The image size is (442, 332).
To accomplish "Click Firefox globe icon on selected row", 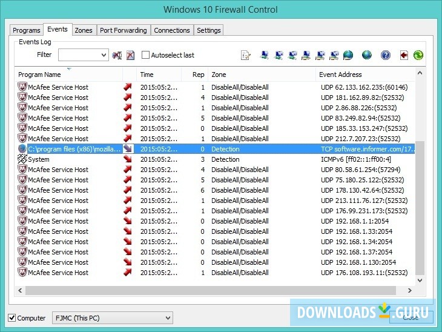I will coord(22,148).
